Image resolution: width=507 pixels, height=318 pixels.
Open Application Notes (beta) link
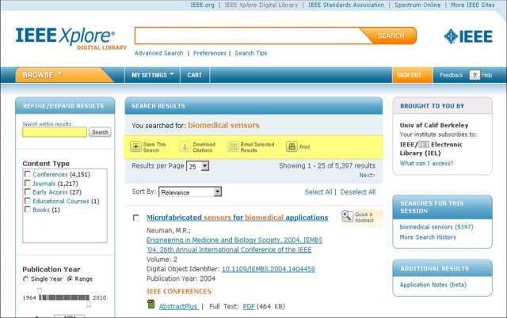pos(433,285)
